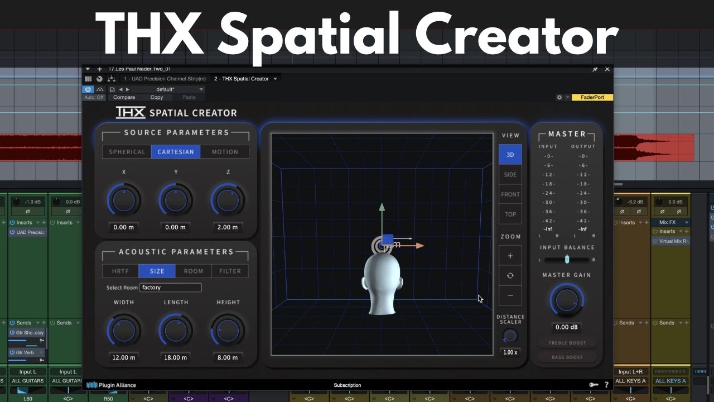
Task: Toggle Auto: Off automation mode
Action: tap(94, 97)
